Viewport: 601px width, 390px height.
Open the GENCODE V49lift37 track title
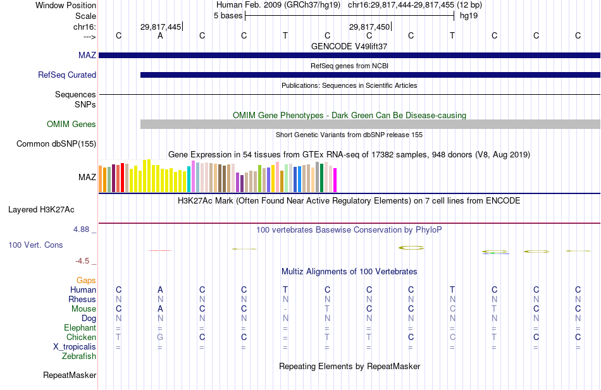click(349, 46)
